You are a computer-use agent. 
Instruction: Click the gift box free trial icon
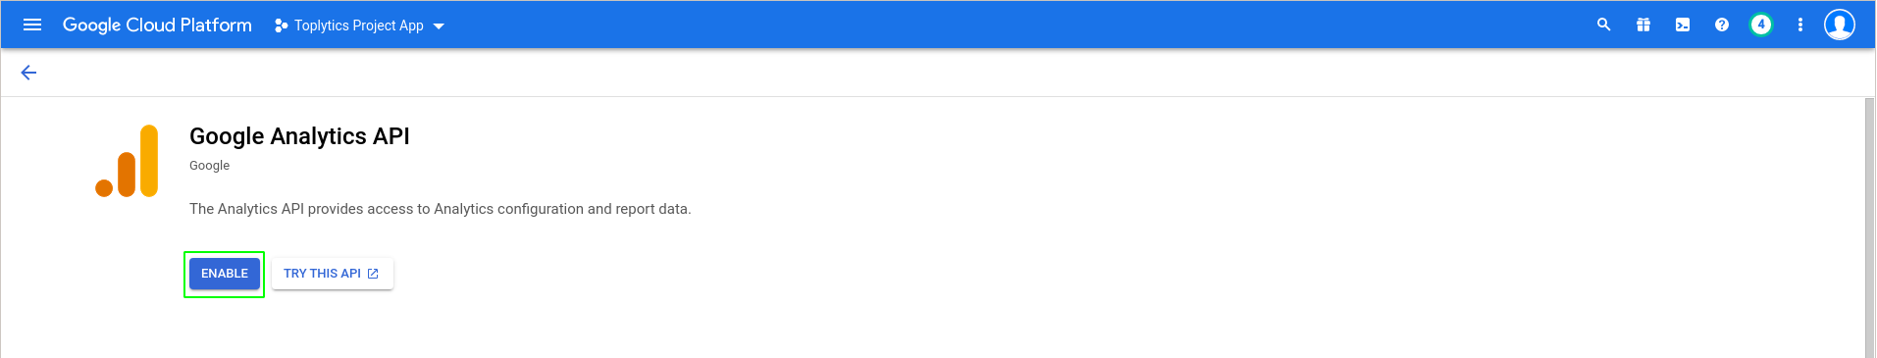(x=1643, y=25)
